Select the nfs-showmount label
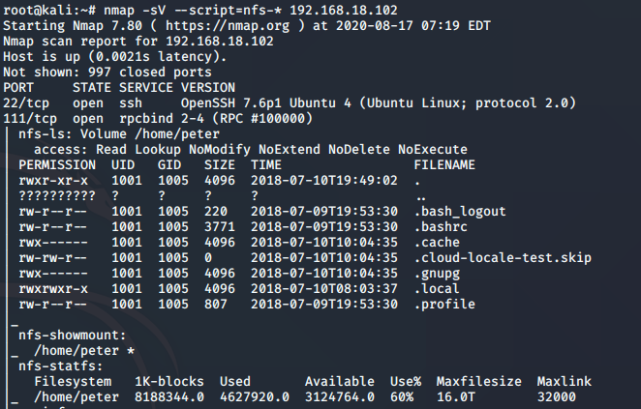 [72, 336]
